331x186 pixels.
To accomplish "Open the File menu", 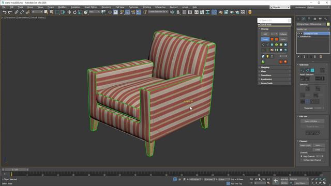I will click(x=4, y=7).
